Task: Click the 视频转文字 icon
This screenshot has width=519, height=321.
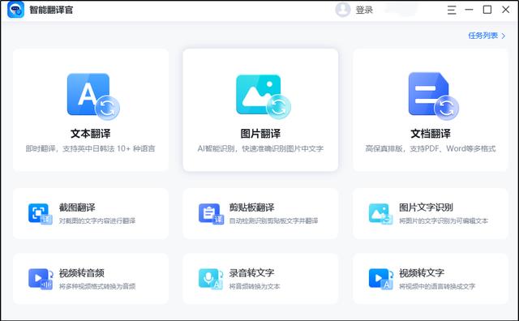Action: tap(381, 279)
